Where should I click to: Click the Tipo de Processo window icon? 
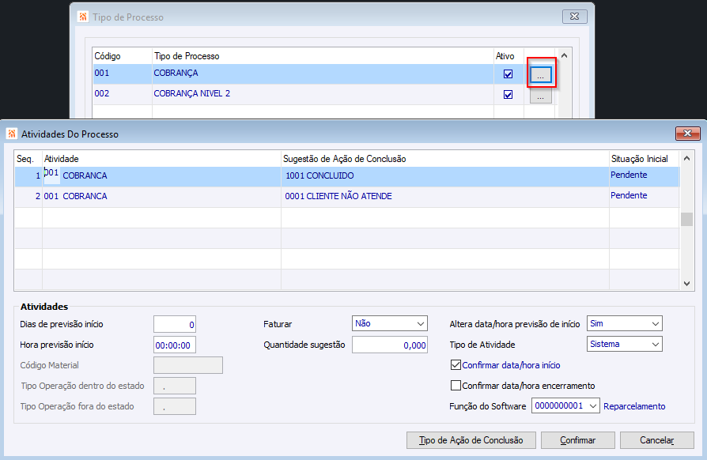tap(83, 17)
